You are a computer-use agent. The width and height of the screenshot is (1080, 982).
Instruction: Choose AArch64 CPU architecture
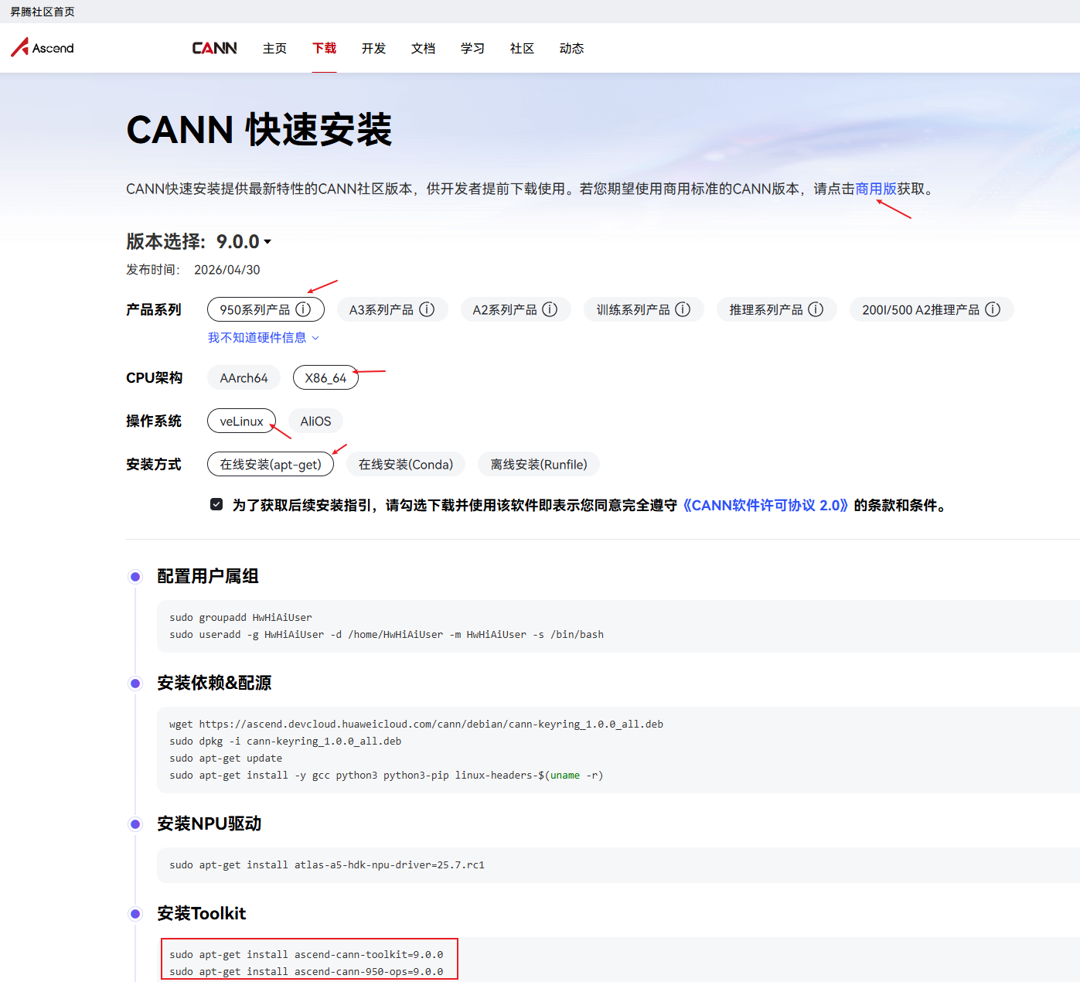[244, 377]
